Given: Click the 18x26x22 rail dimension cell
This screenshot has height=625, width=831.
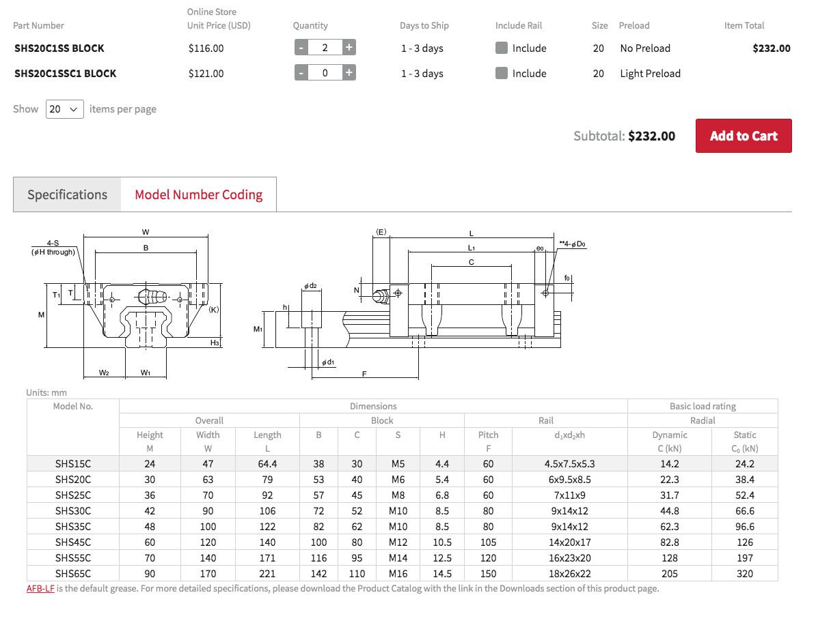Looking at the screenshot, I should [569, 574].
